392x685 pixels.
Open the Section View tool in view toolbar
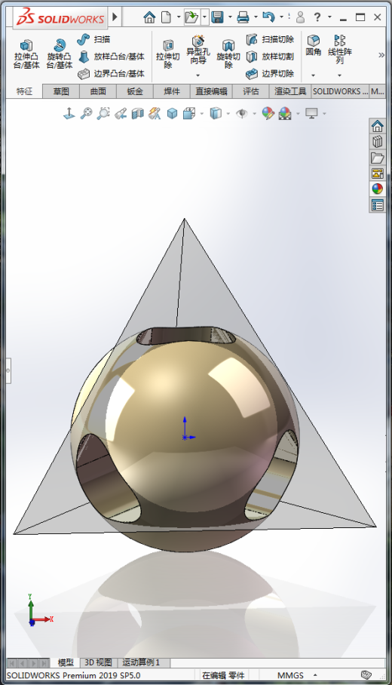(137, 114)
